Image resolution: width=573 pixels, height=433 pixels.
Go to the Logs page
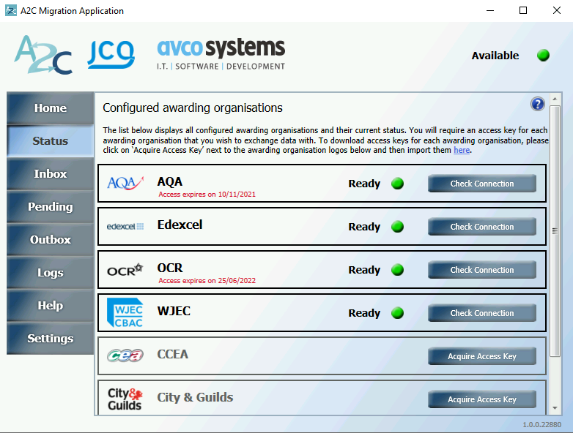point(51,273)
